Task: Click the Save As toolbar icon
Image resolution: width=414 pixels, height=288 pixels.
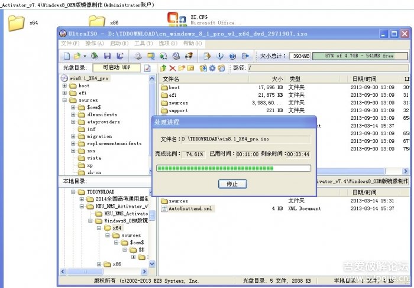Action: pyautogui.click(x=120, y=56)
